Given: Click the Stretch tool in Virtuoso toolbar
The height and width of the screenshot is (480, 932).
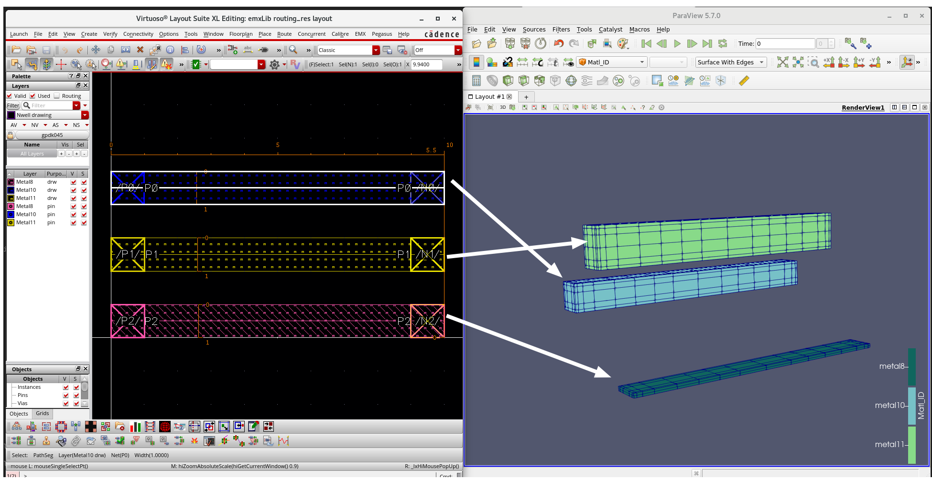Looking at the screenshot, I should 126,50.
